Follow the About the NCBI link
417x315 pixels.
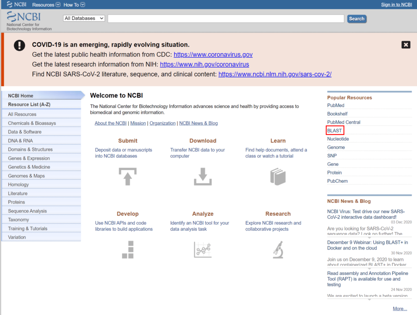click(111, 123)
